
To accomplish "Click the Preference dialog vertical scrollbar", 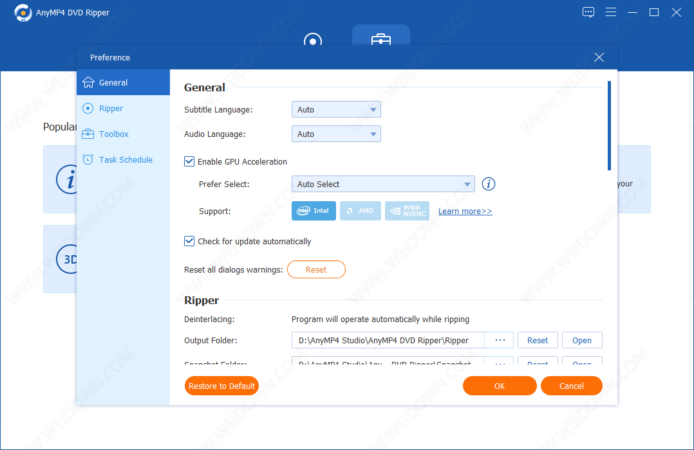I will point(610,125).
